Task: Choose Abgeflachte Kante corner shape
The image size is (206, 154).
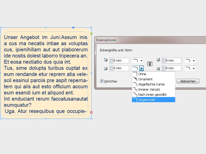Action: pyautogui.click(x=153, y=84)
